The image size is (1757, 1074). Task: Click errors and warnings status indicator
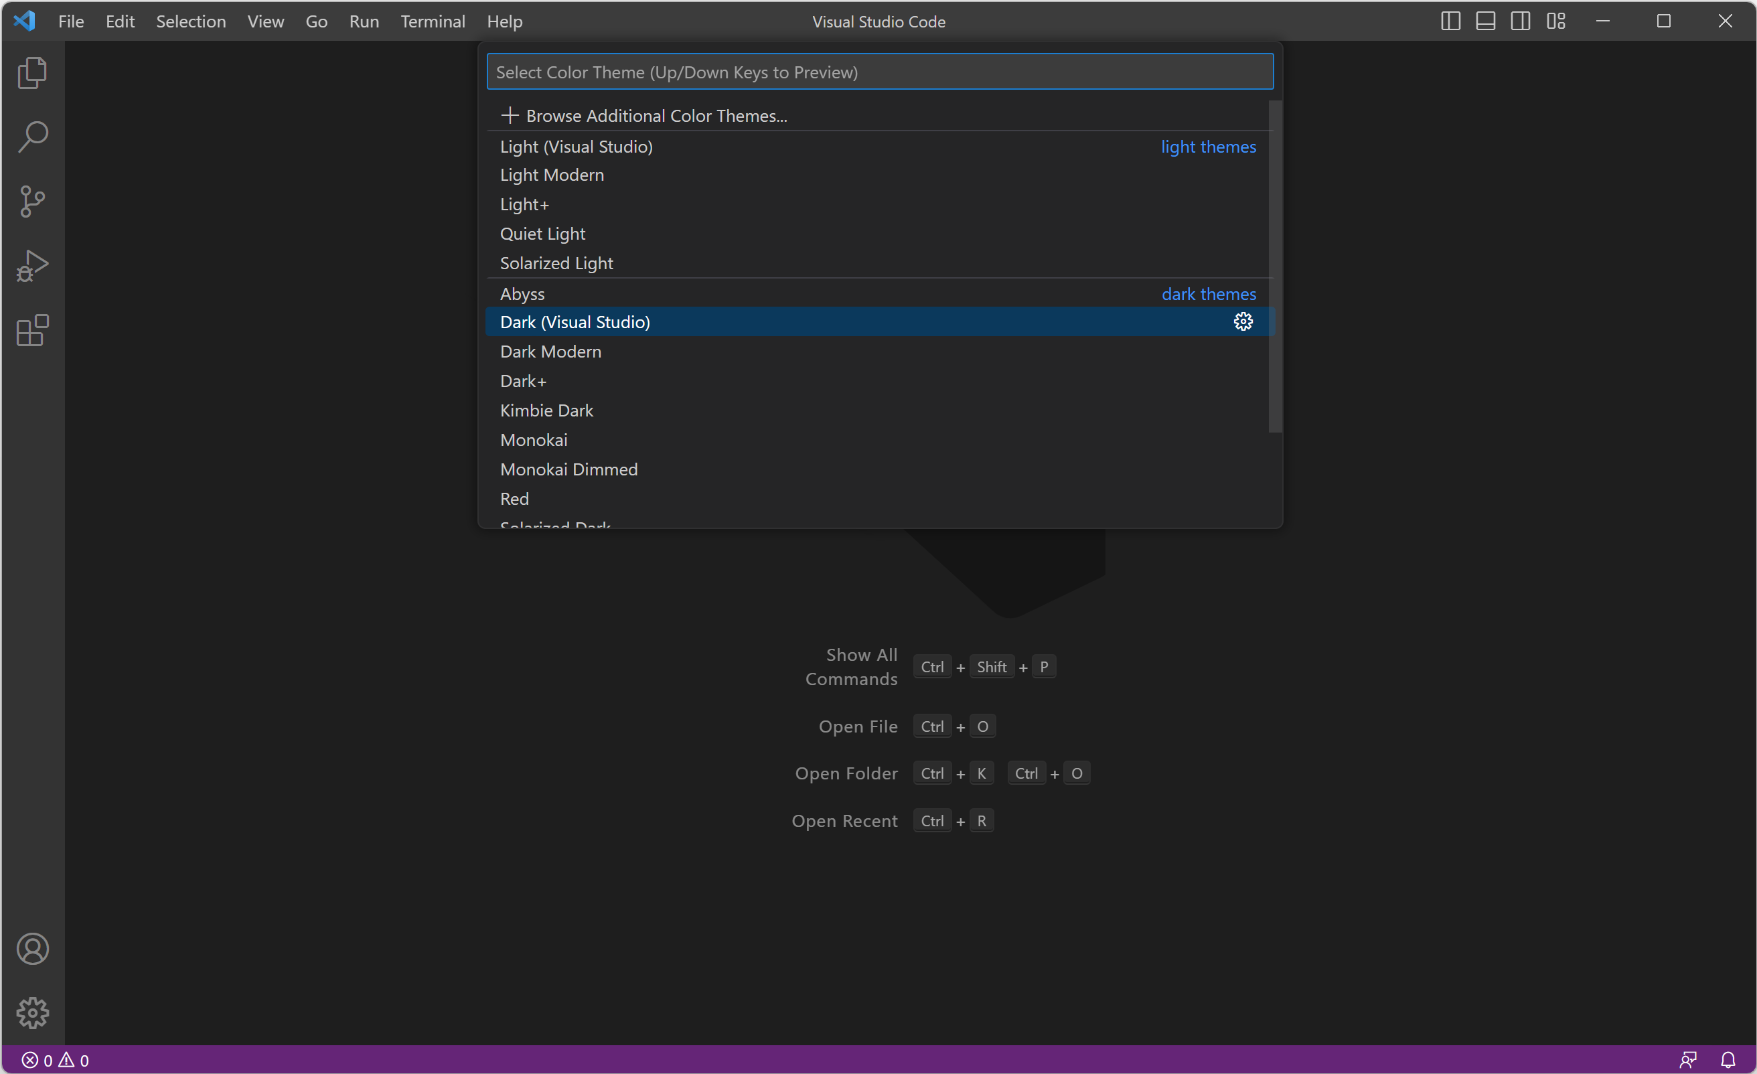(56, 1061)
